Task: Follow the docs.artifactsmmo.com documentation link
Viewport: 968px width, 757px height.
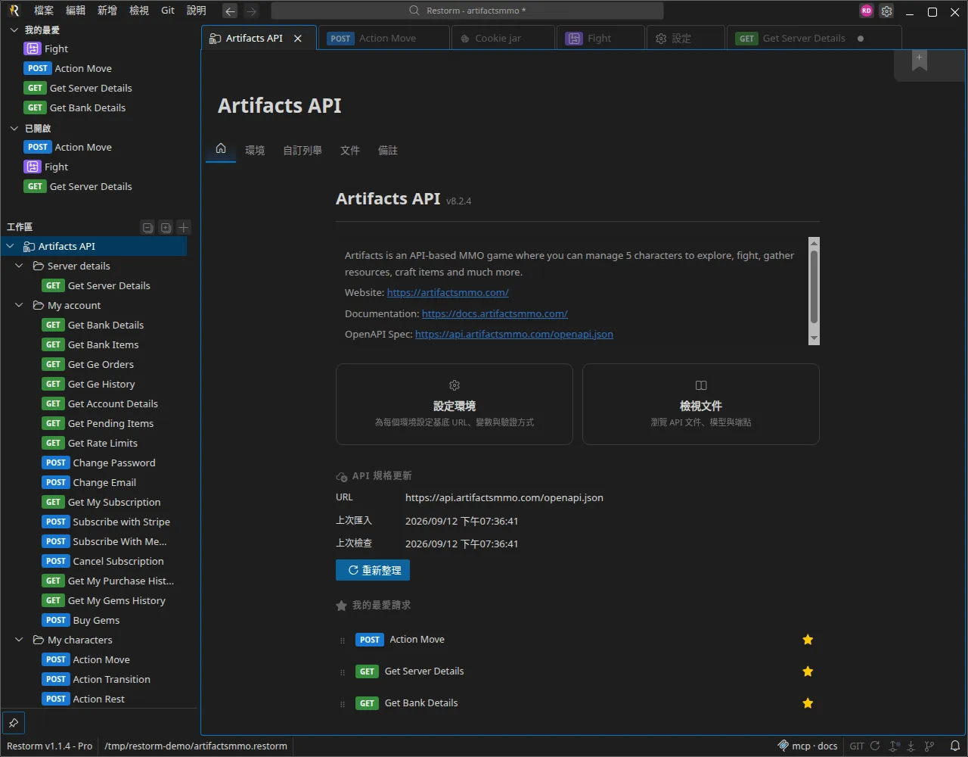Action: (x=495, y=314)
